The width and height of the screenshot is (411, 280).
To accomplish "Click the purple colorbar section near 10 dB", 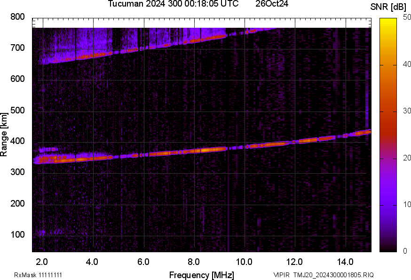I will pos(389,204).
